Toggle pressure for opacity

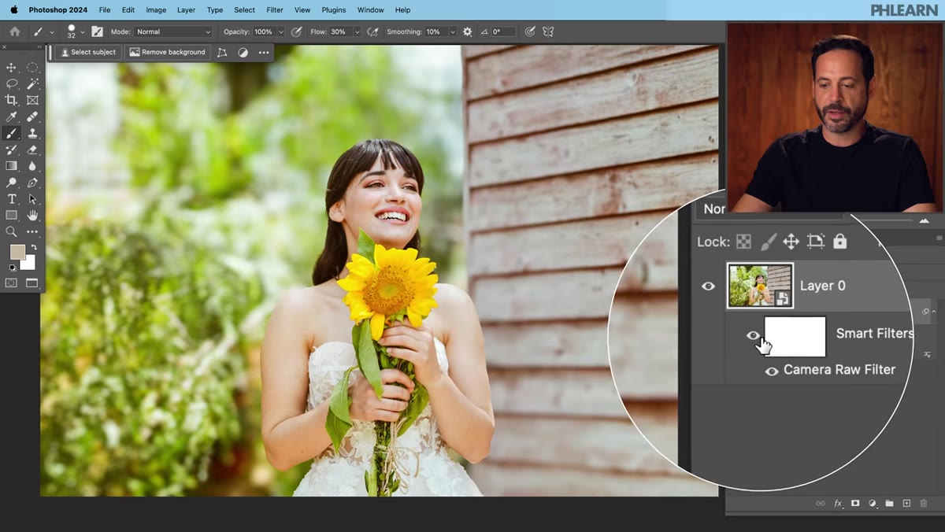tap(296, 31)
